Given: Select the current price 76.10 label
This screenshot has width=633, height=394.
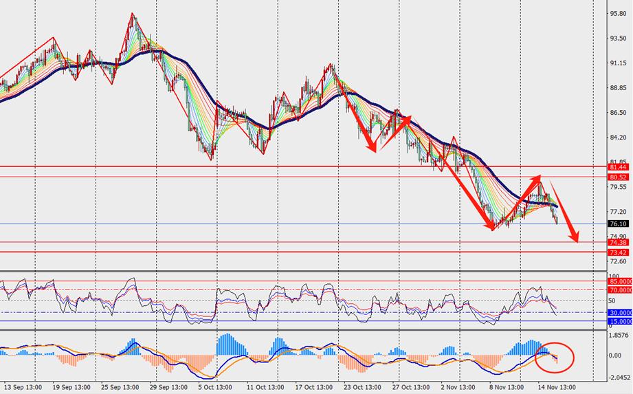Looking at the screenshot, I should pos(619,223).
